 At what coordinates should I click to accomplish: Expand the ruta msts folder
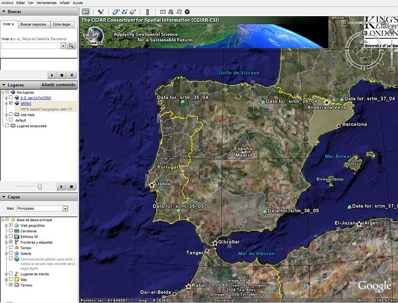click(6, 115)
